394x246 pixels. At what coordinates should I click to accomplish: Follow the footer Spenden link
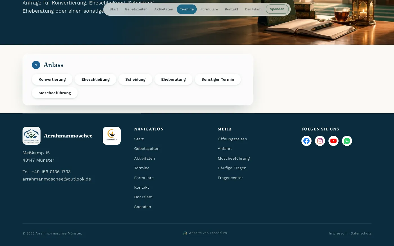point(143,207)
